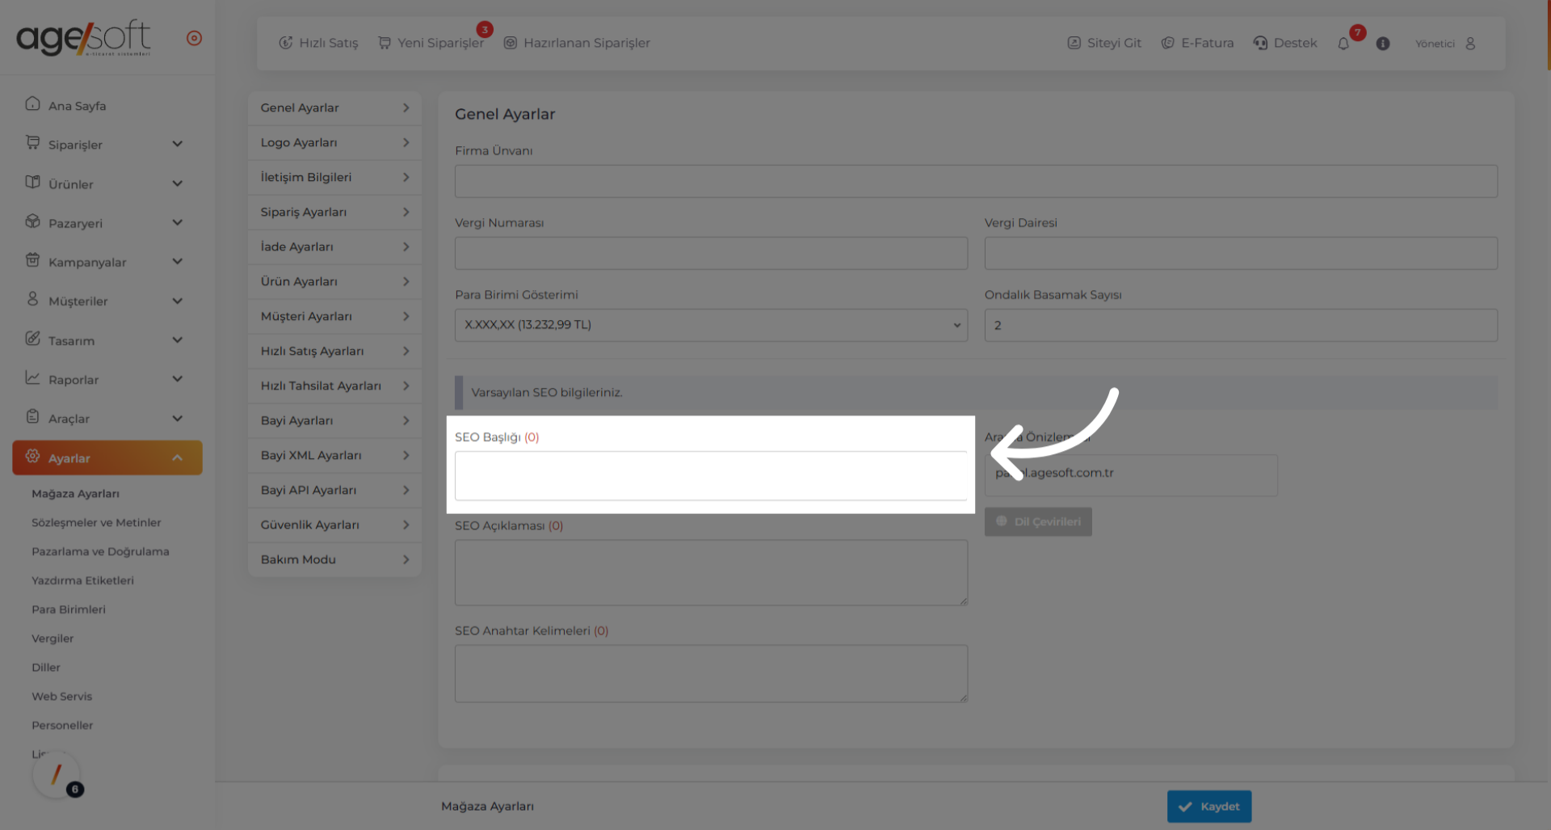Viewport: 1551px width, 830px height.
Task: Select Hızlı Satış Ayarları category
Action: point(334,351)
